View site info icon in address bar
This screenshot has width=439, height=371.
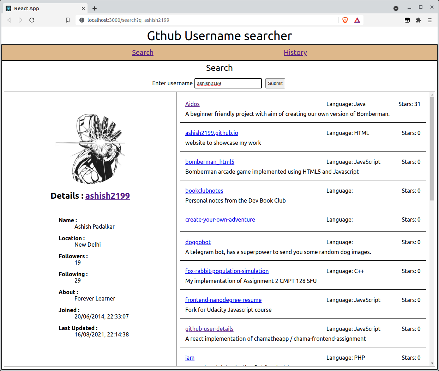[82, 20]
